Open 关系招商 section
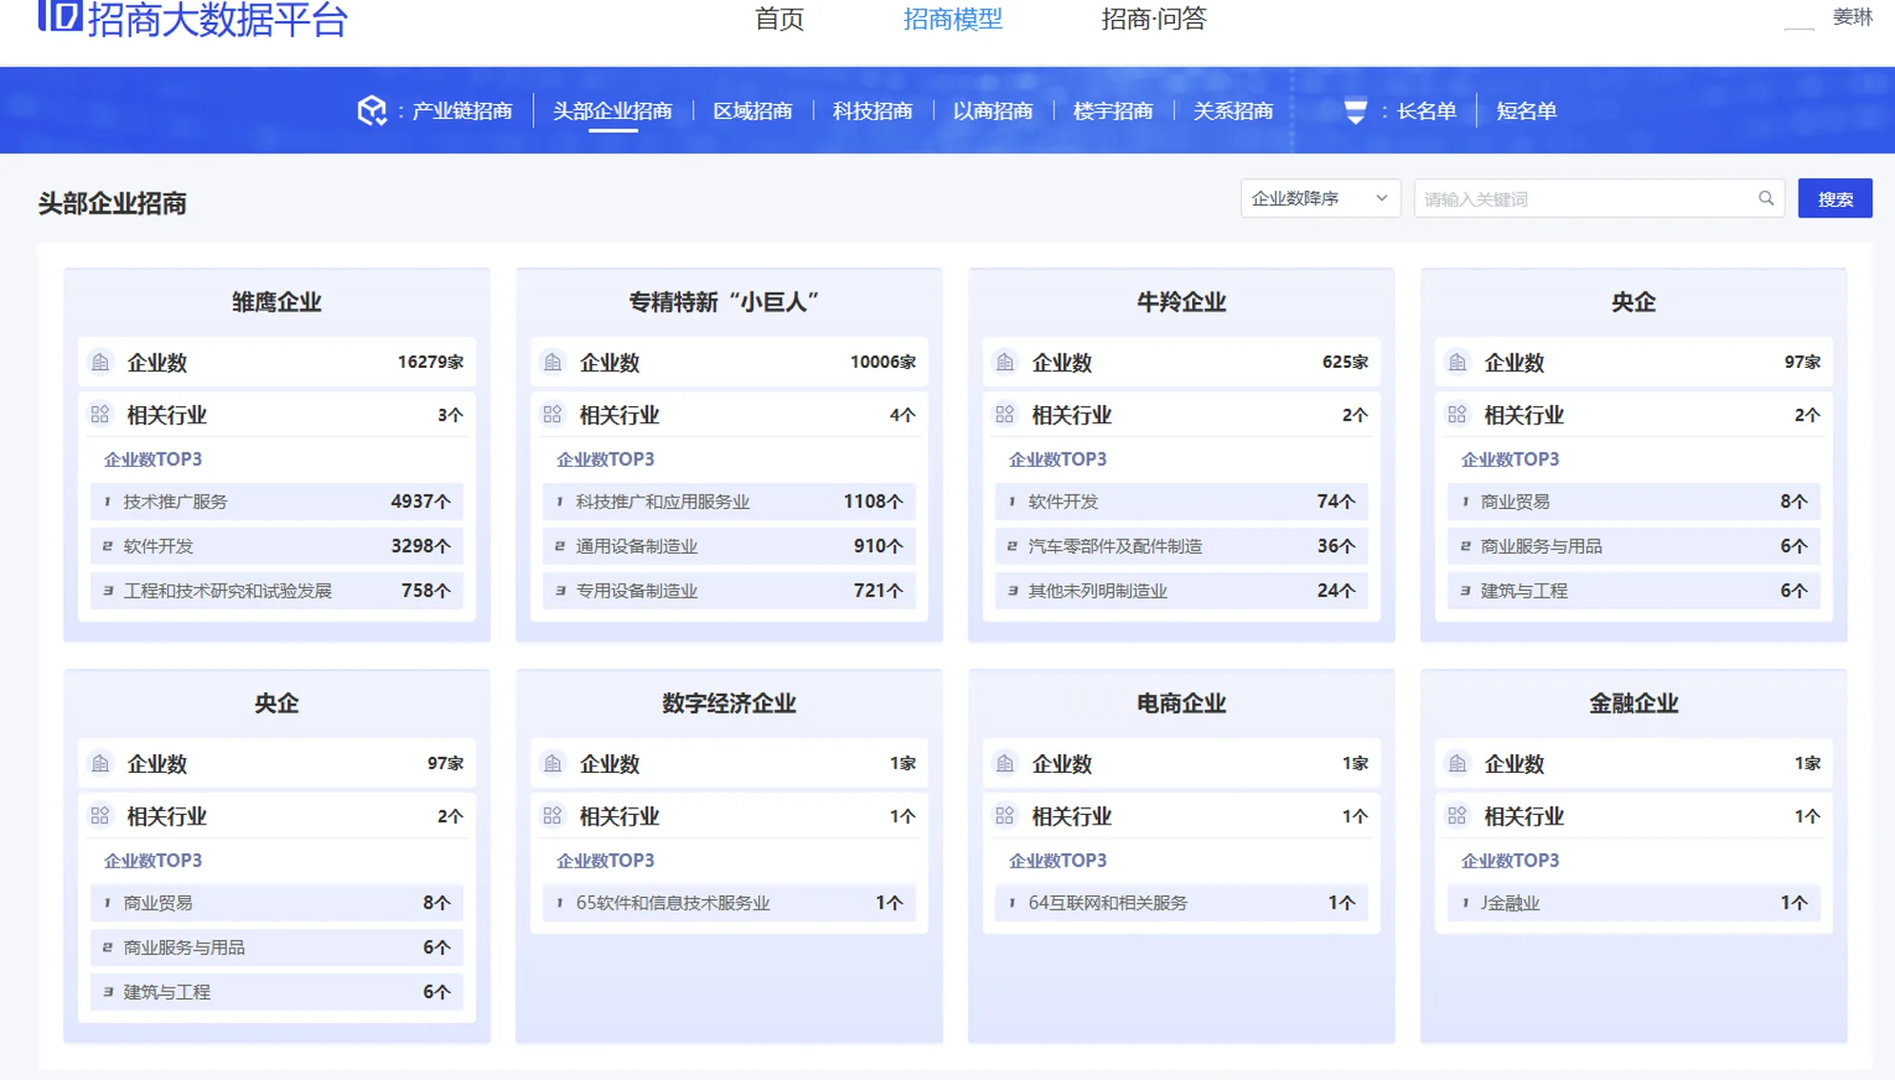This screenshot has width=1895, height=1080. 1233,112
